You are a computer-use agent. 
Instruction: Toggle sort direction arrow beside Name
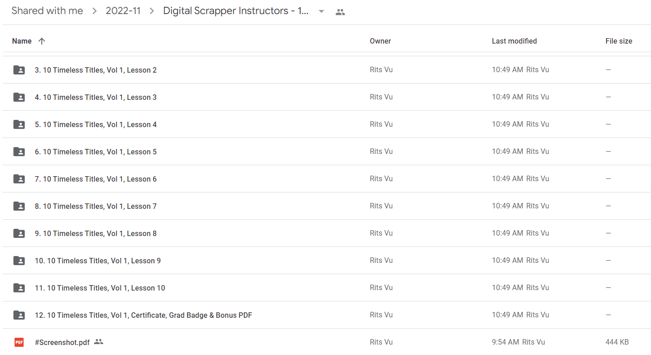[x=42, y=41]
